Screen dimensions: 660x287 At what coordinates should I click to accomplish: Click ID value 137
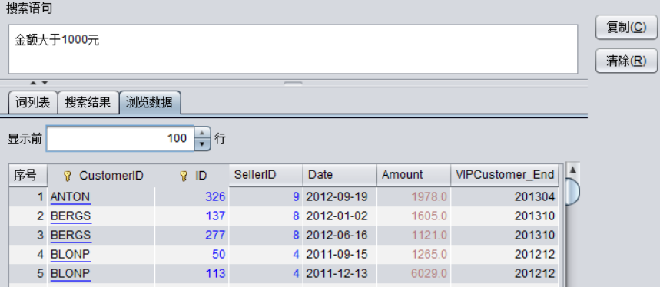[215, 216]
